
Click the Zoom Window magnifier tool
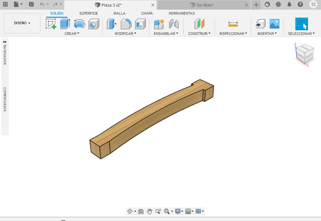[166, 211]
